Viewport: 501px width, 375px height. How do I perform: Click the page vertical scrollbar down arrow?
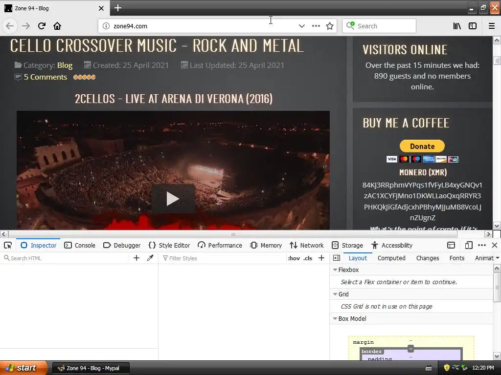pyautogui.click(x=497, y=226)
